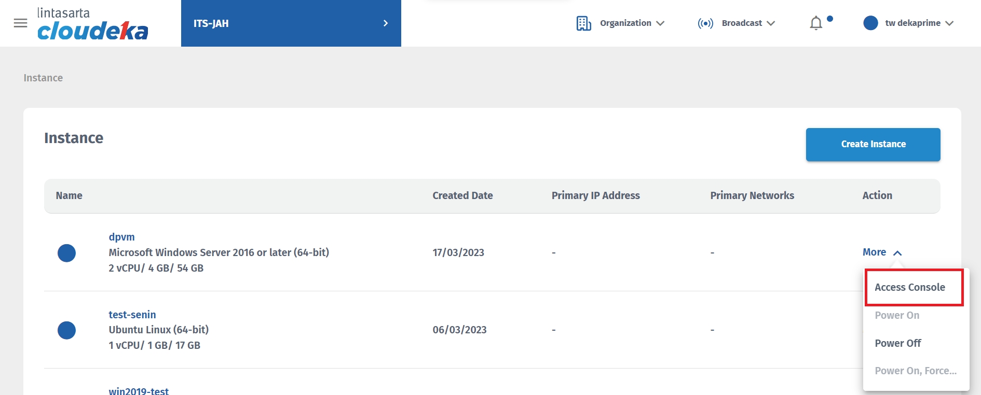Open the tw dekaprime account dropdown

(x=919, y=23)
